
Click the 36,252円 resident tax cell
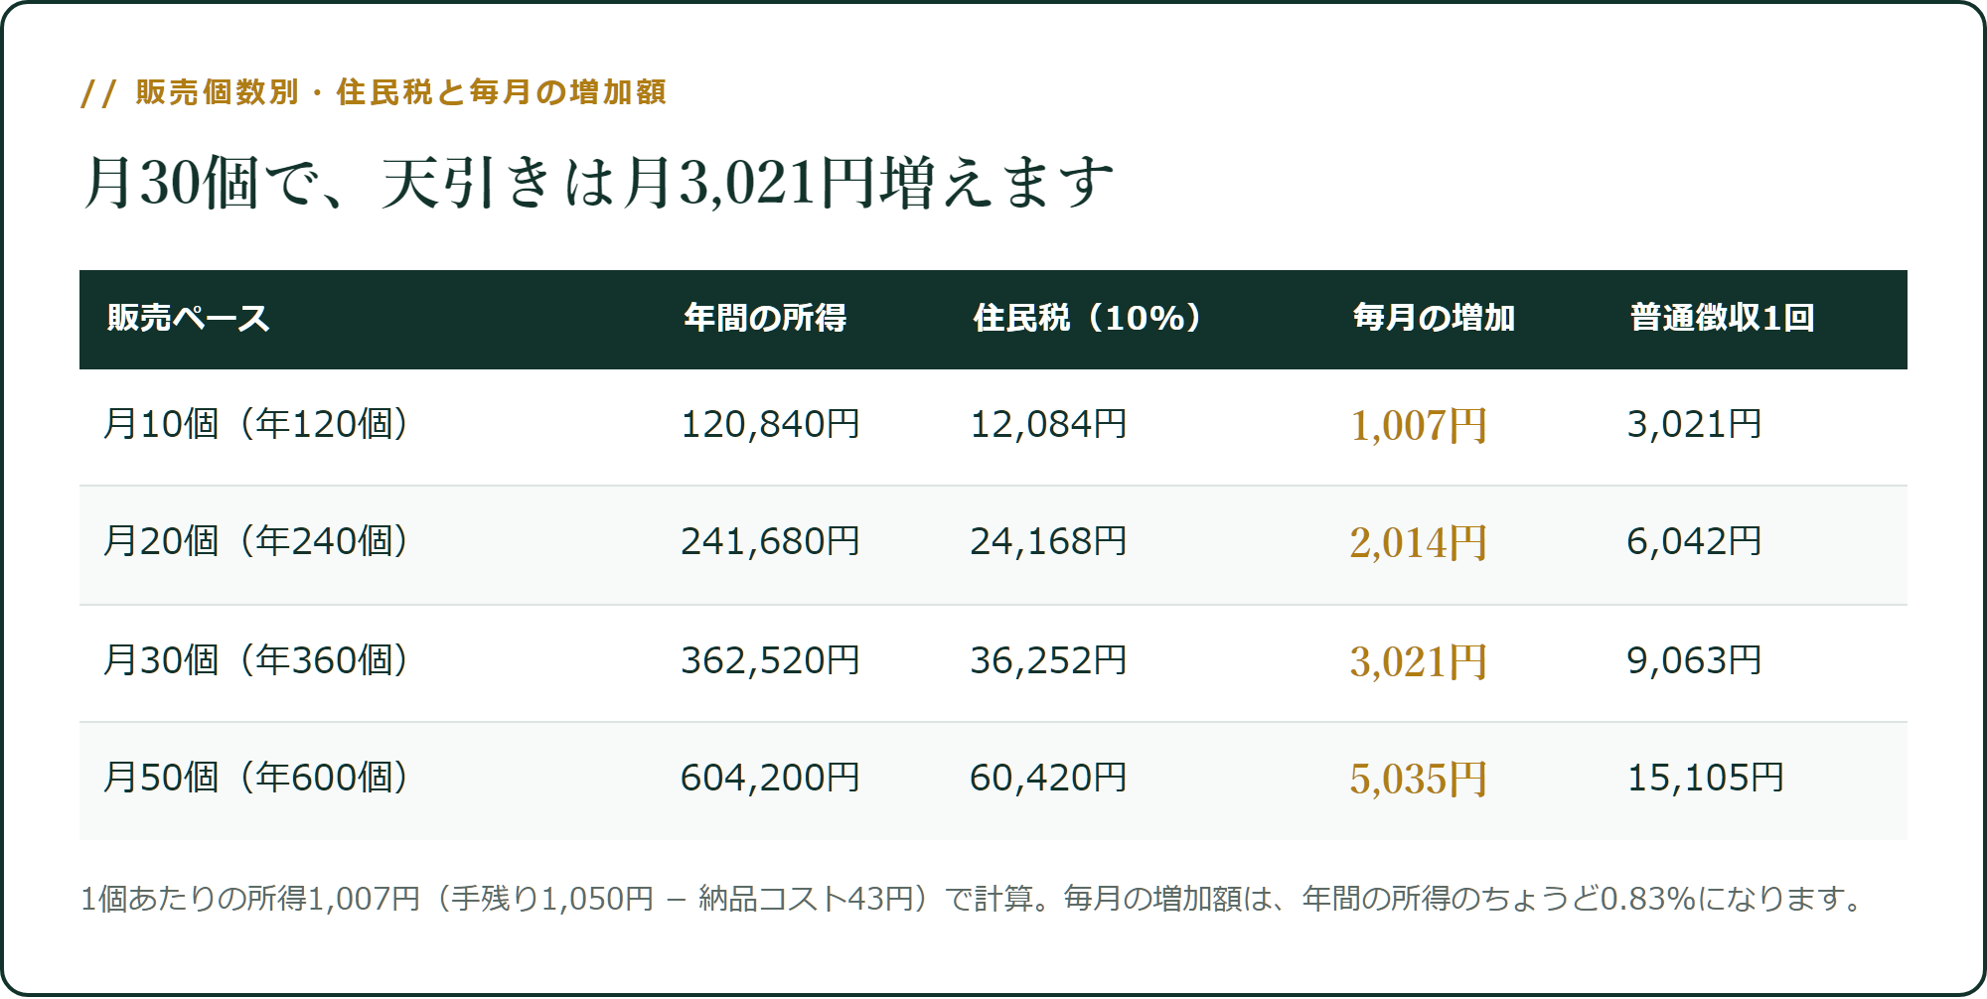point(1048,660)
